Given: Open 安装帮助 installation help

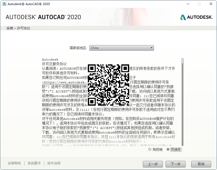Looking at the screenshot, I should click(14, 163).
